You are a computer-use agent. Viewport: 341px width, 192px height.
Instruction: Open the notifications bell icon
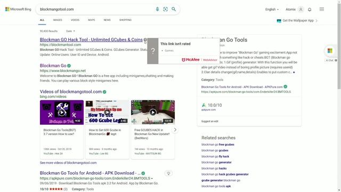coord(310,10)
